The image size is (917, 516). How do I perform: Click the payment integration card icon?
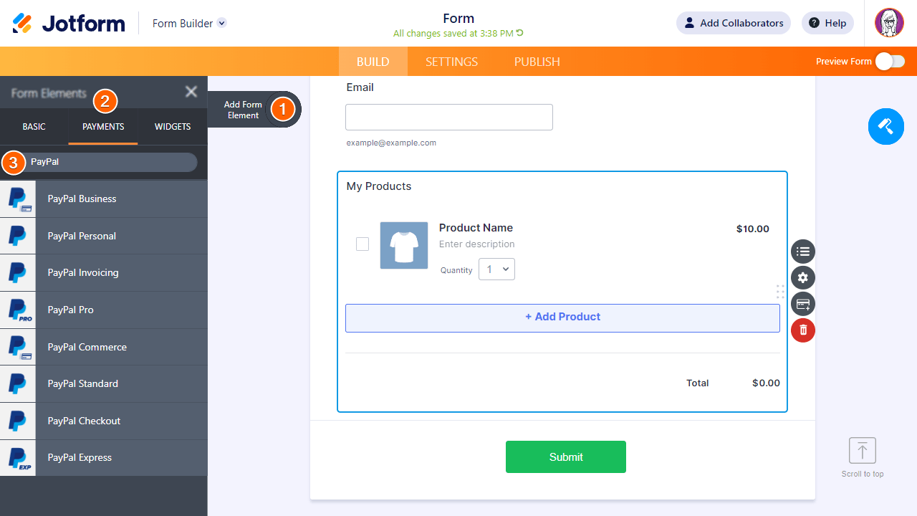[x=803, y=304]
